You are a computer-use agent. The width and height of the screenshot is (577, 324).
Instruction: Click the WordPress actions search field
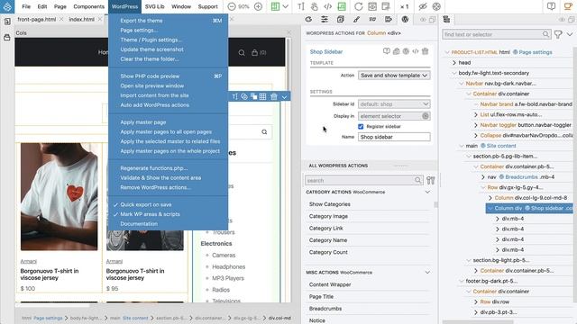pyautogui.click(x=363, y=180)
